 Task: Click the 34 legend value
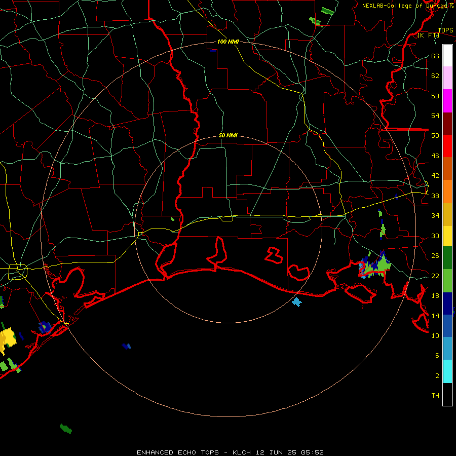pyautogui.click(x=435, y=216)
